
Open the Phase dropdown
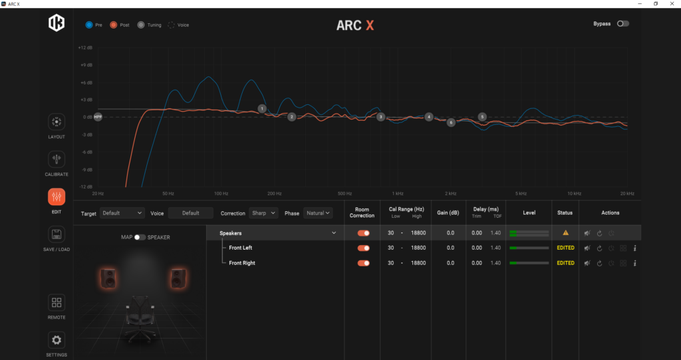click(318, 213)
